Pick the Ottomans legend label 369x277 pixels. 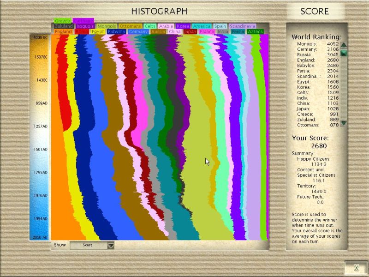tap(130, 26)
